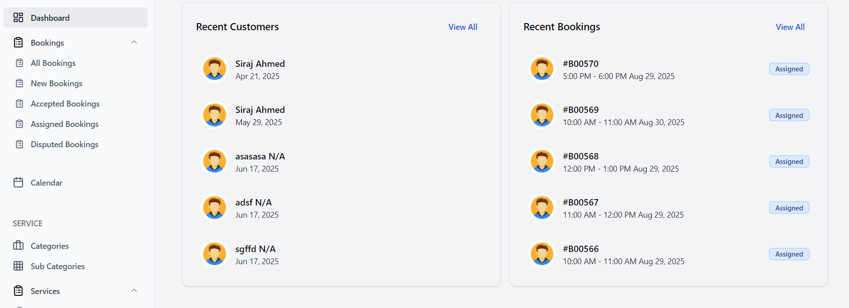This screenshot has height=308, width=849.
Task: Click the New Bookings clipboard icon
Action: point(19,83)
